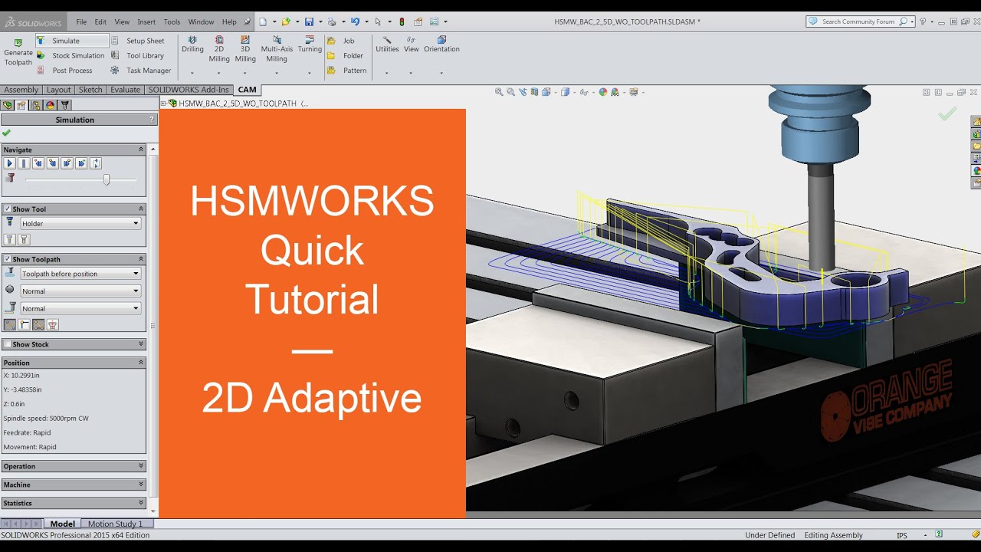
Task: Open the Task Manager
Action: pos(141,71)
